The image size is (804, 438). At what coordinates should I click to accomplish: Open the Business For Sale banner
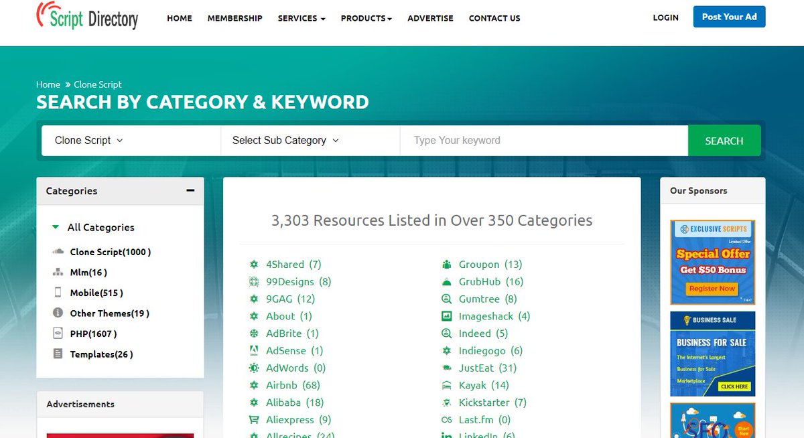click(712, 354)
